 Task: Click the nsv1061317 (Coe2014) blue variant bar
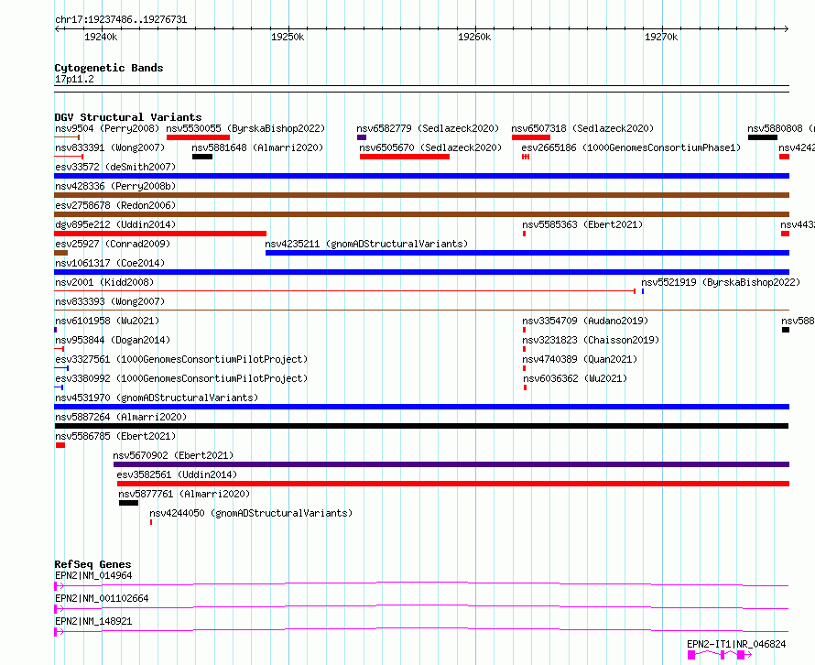[421, 272]
